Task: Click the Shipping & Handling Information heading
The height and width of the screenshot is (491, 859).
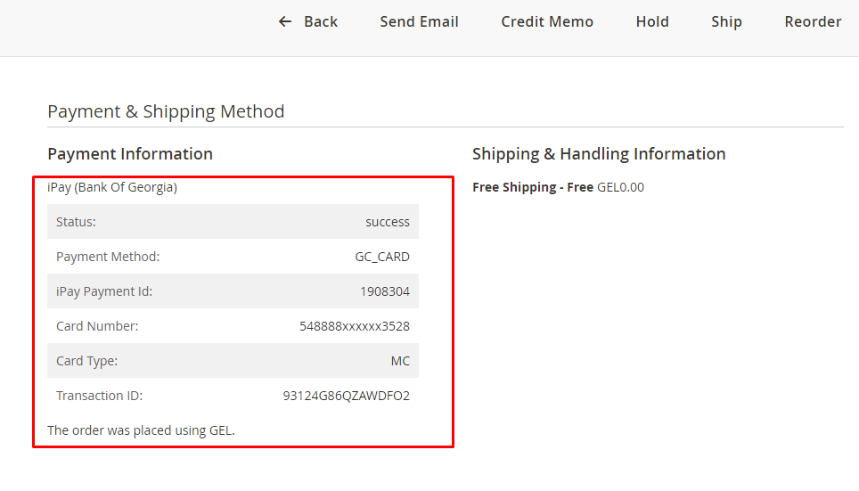Action: tap(599, 154)
